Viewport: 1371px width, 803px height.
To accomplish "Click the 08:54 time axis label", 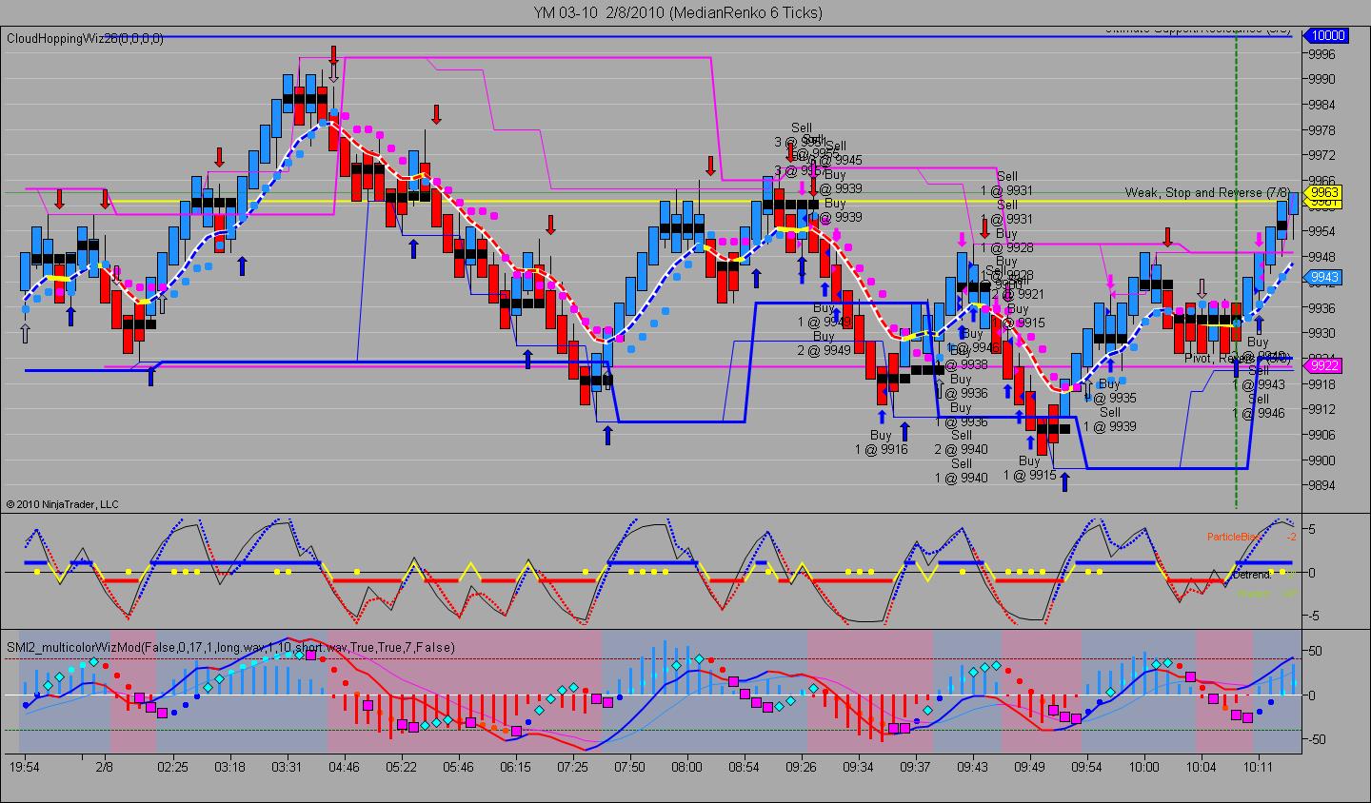I will (744, 766).
